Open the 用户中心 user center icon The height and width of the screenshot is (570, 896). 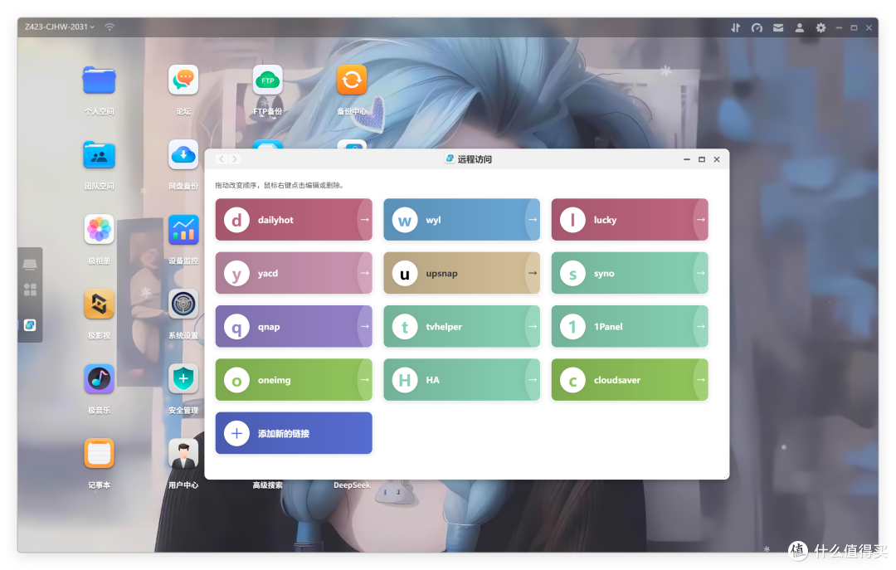pyautogui.click(x=183, y=454)
